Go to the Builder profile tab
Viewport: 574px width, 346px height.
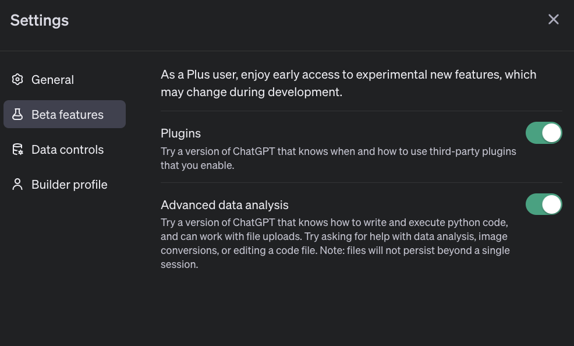pos(69,185)
